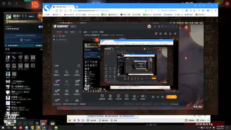Expand microphone options arrow
Screen dimensions: 231x130
(138, 96)
